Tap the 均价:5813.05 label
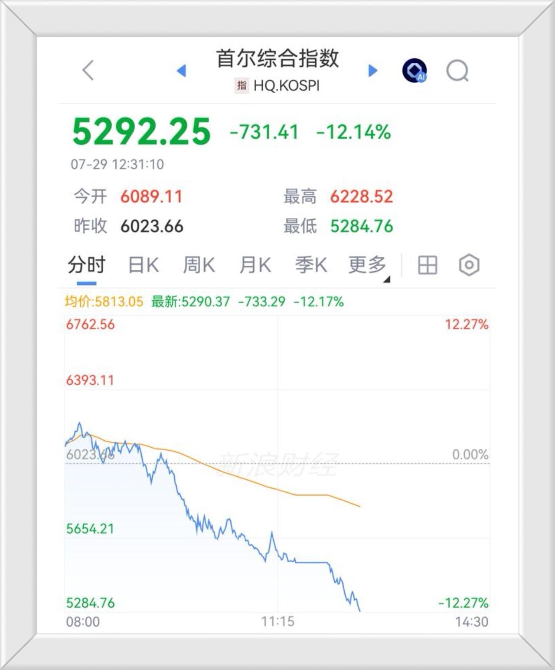 (x=104, y=301)
